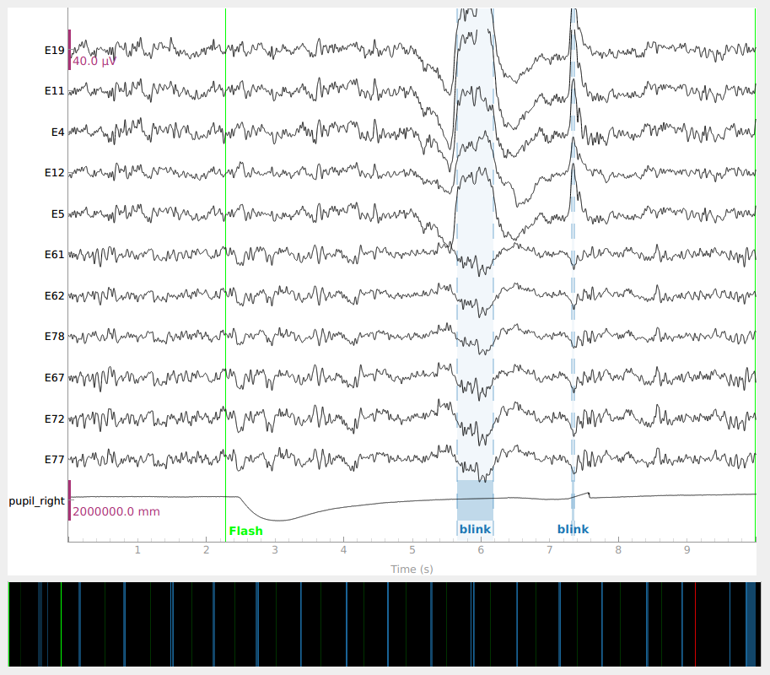Select the E72 channel label

tap(54, 418)
